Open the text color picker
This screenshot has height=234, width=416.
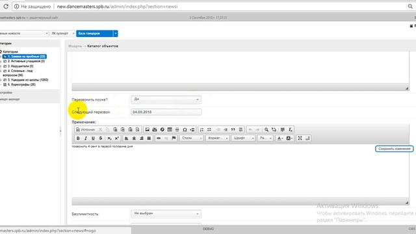click(x=280, y=138)
